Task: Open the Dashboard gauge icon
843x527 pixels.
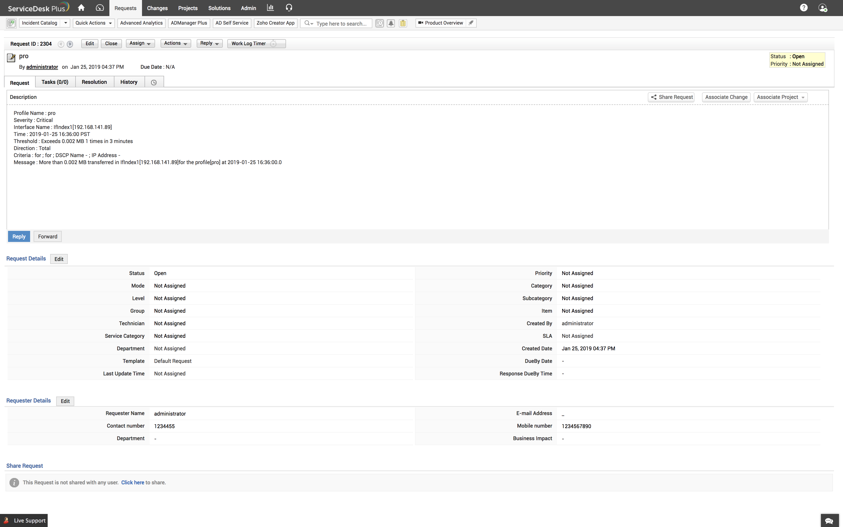Action: click(100, 8)
